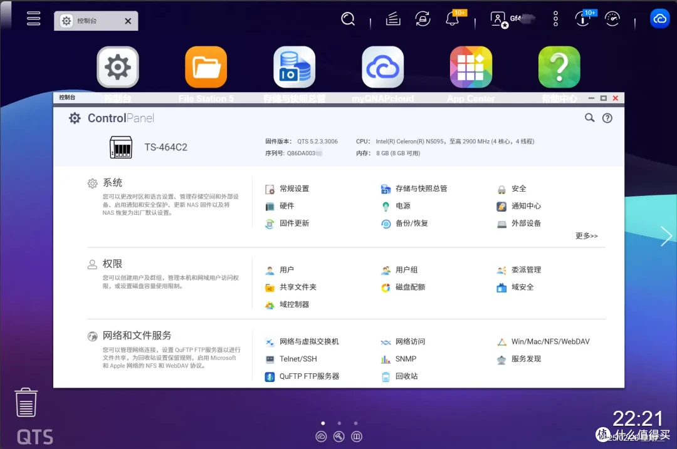Open the user account menu icon
The image size is (677, 449).
pos(499,20)
